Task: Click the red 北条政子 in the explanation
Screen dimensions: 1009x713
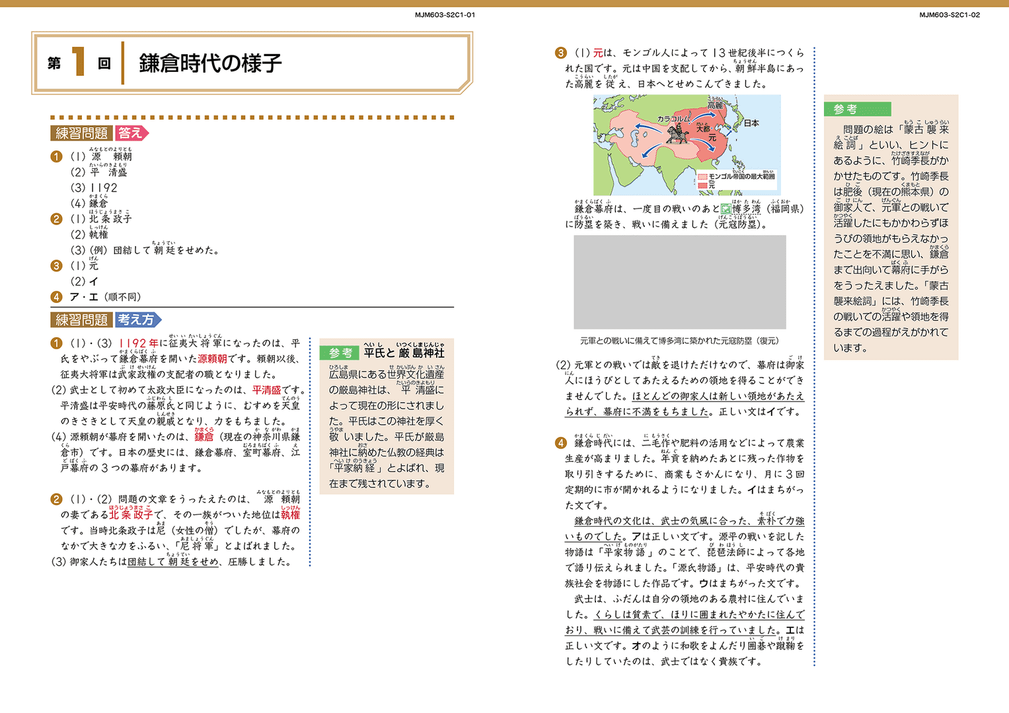Action: click(x=131, y=514)
